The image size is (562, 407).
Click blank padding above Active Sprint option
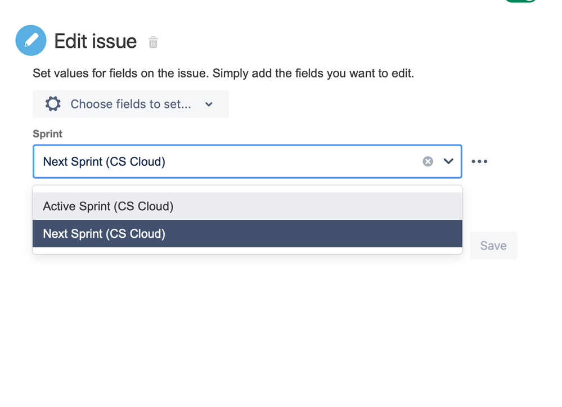[x=248, y=189]
